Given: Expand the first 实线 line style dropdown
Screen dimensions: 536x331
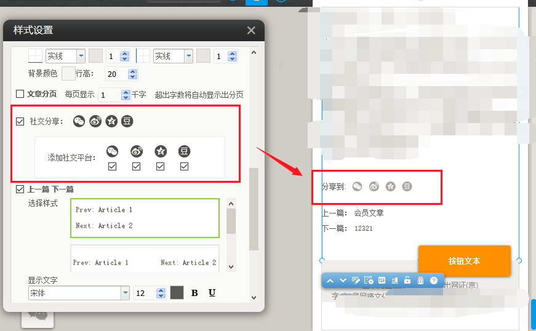Looking at the screenshot, I should [x=81, y=56].
